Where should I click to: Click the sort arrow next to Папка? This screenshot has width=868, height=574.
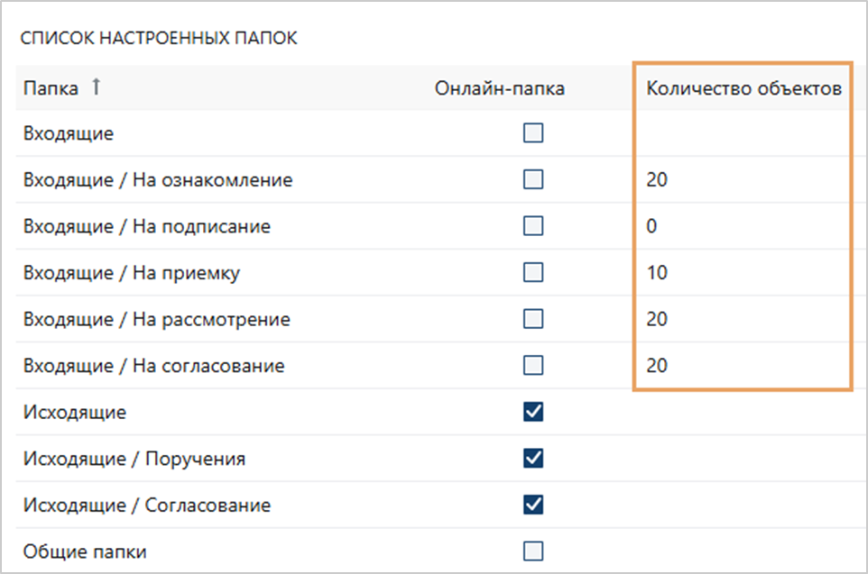coord(97,87)
